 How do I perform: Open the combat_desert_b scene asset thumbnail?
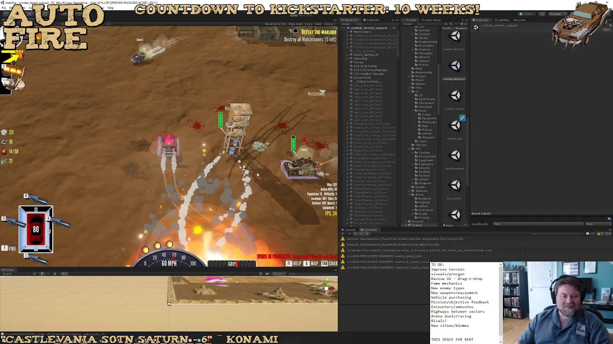[455, 36]
